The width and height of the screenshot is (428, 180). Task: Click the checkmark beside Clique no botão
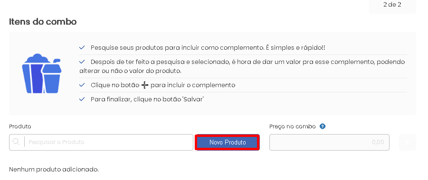[82, 85]
